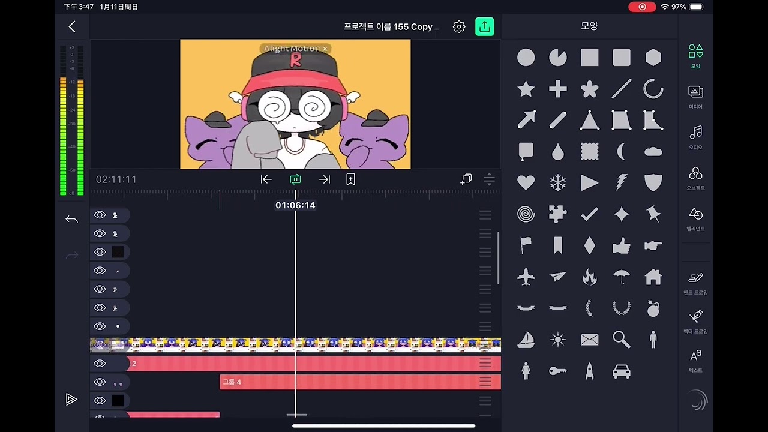Screen dimensions: 768x432
Task: Toggle visibility of layer 2
Action: [x=100, y=363]
